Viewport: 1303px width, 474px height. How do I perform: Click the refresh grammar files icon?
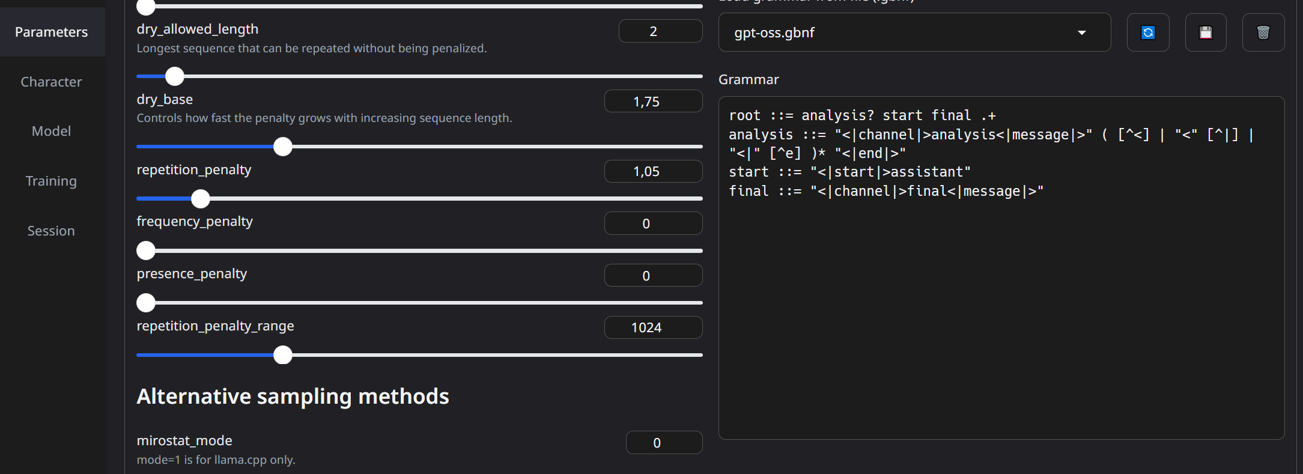(1147, 32)
